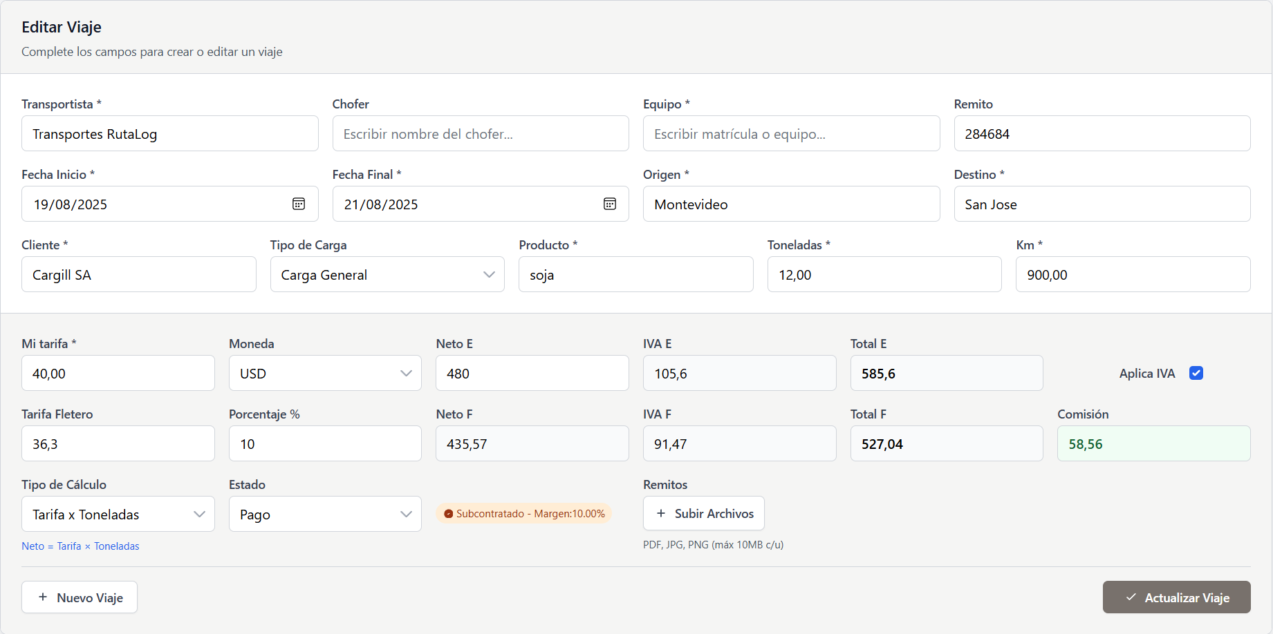
Task: Click the 'Neto = Tarifa × Toneladas' hint
Action: pos(80,546)
